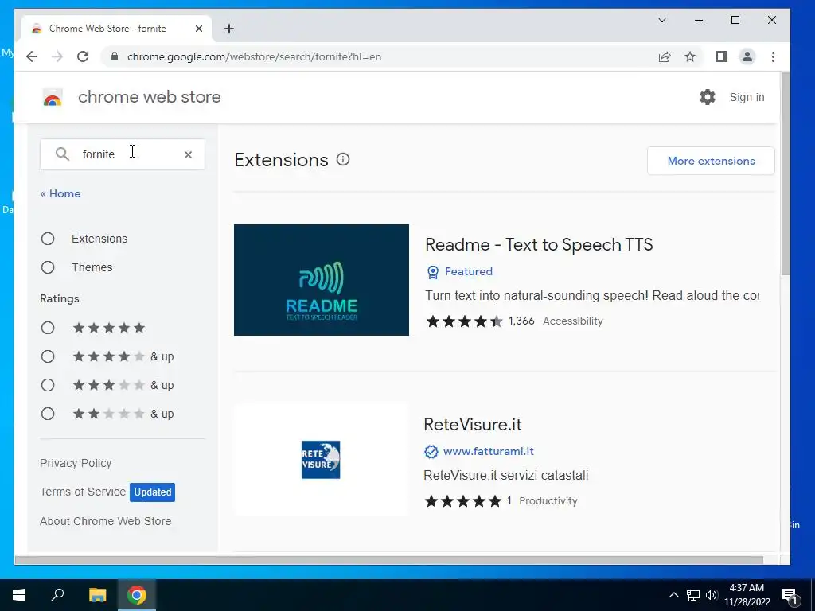This screenshot has width=815, height=611.
Task: Return to Home via « Home link
Action: pyautogui.click(x=60, y=193)
